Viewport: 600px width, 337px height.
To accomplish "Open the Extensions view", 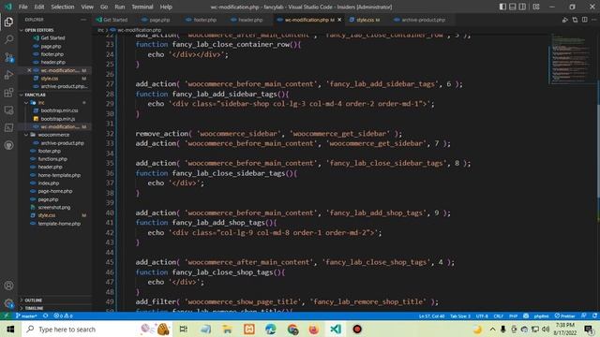I will tap(8, 93).
